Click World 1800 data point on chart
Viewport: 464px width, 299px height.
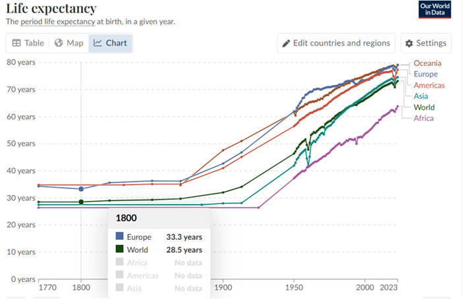[81, 202]
